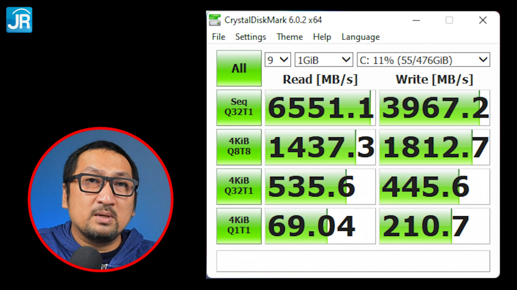The height and width of the screenshot is (290, 517).
Task: Click the Help menu
Action: point(322,37)
